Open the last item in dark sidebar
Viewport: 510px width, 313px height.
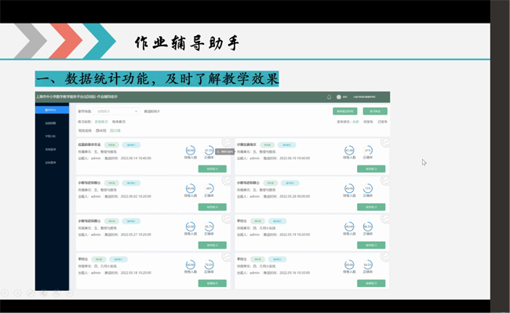(50, 162)
